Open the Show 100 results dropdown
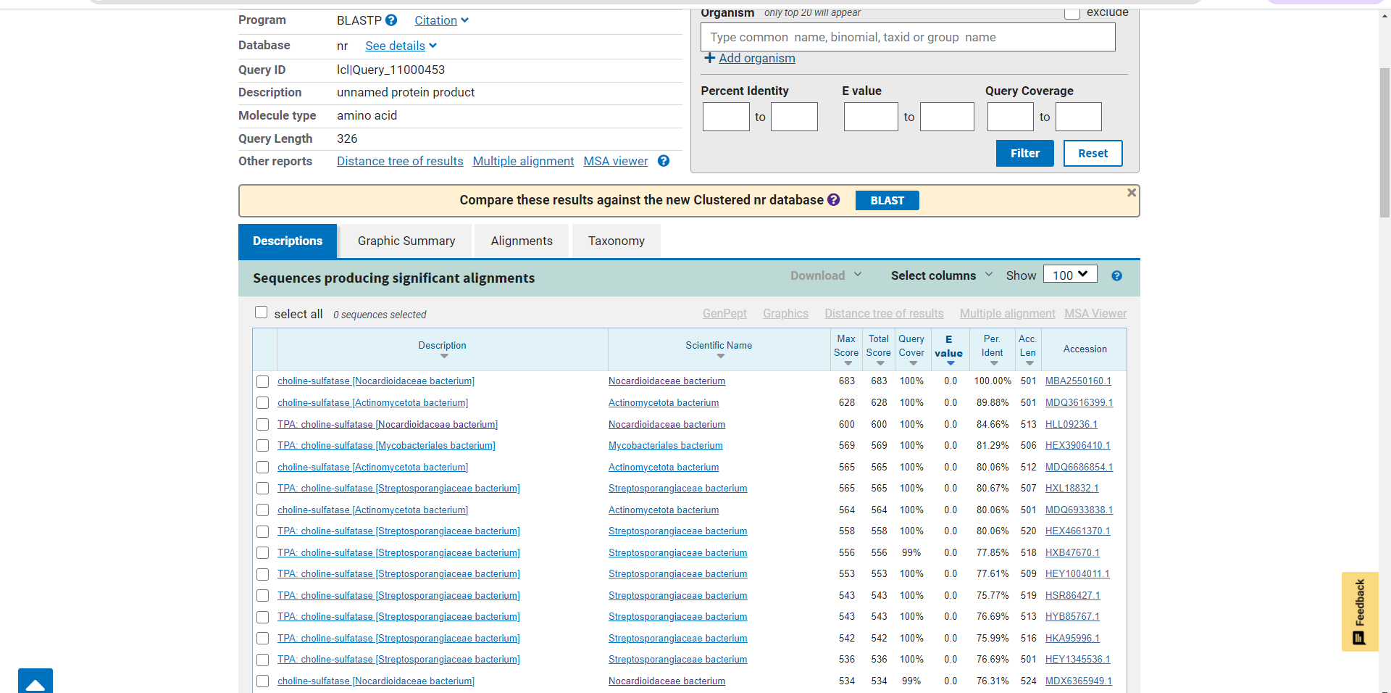The width and height of the screenshot is (1391, 693). tap(1070, 275)
